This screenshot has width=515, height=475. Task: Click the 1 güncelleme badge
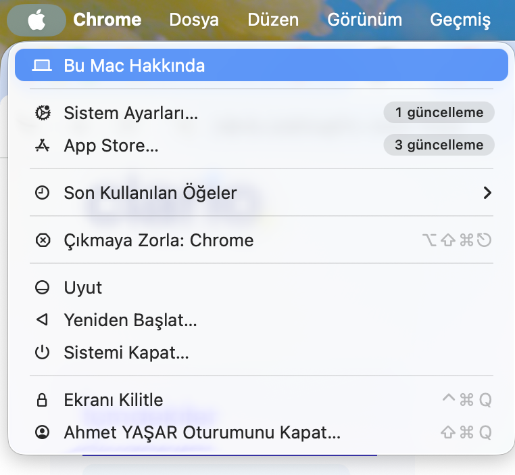pos(439,112)
